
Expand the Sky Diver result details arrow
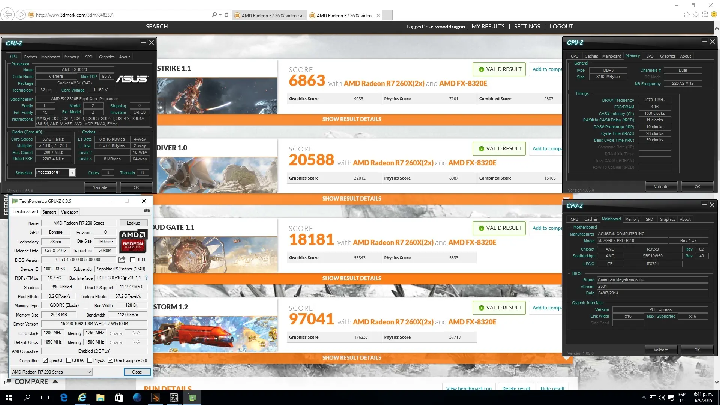pos(566,199)
